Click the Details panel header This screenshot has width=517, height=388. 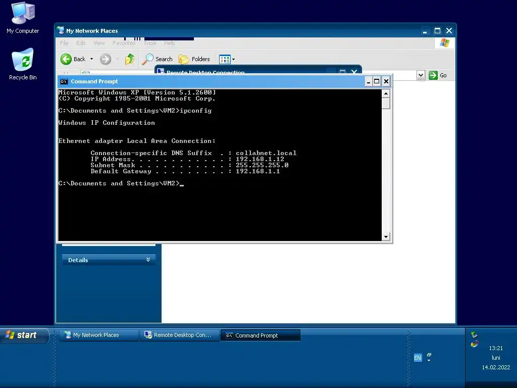pyautogui.click(x=109, y=260)
